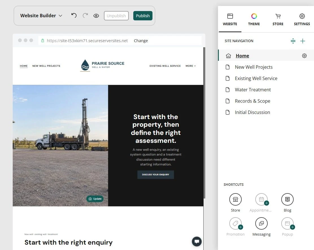Click the SHORTCUTS section label
The height and width of the screenshot is (250, 314).
point(234,184)
